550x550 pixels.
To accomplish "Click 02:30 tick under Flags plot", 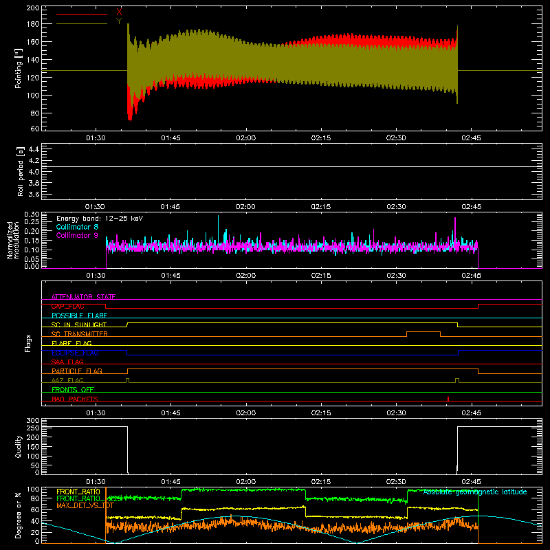I will [x=396, y=413].
